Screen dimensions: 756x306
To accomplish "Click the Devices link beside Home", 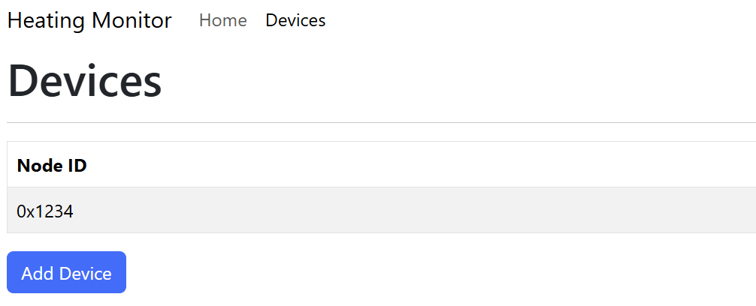I will [x=295, y=20].
